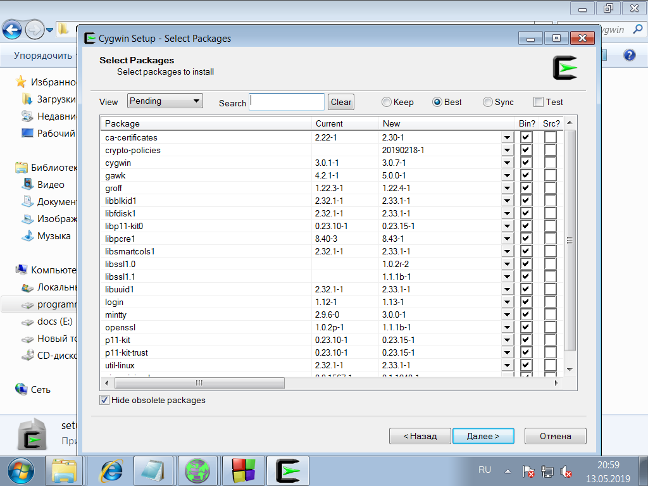Expand the version dropdown for openssl
Screen dimensions: 648x486
click(508, 327)
